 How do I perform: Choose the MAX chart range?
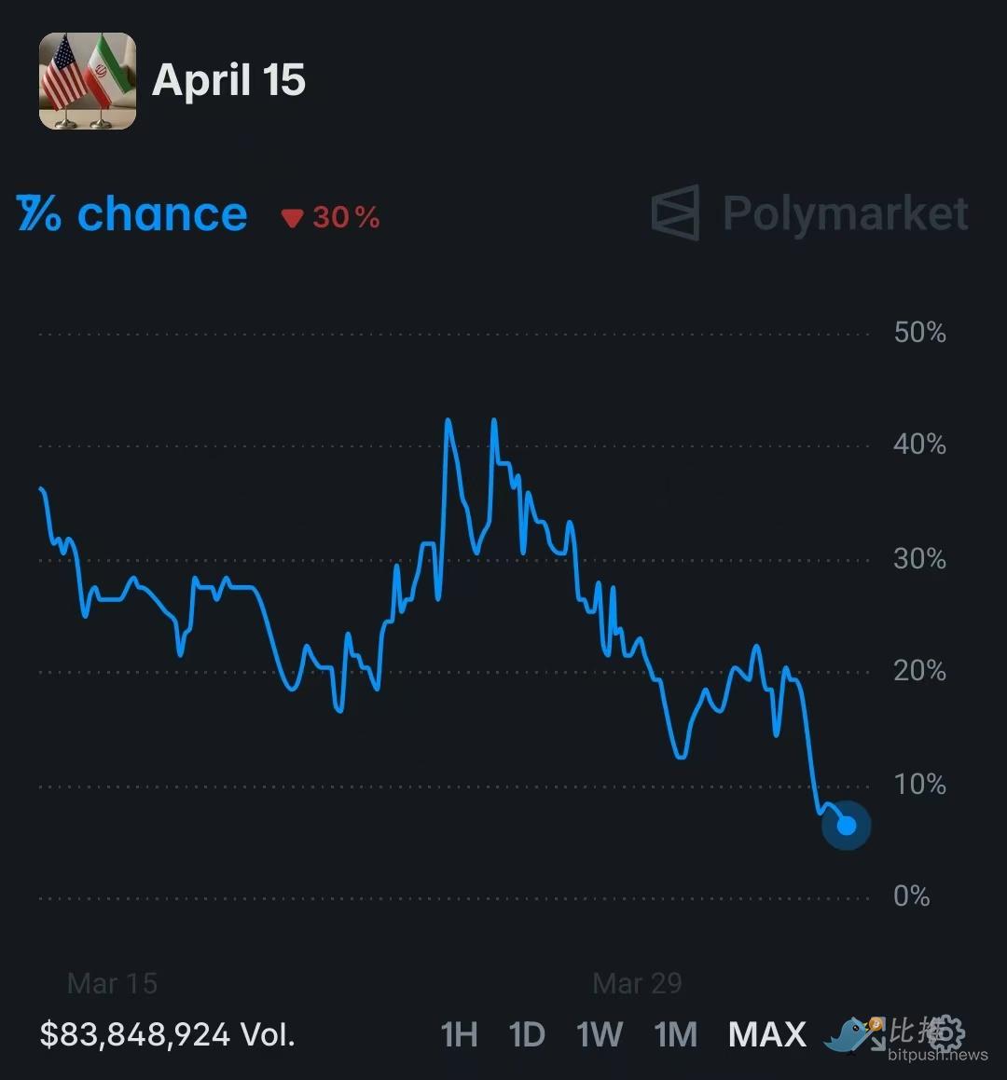[x=766, y=1034]
